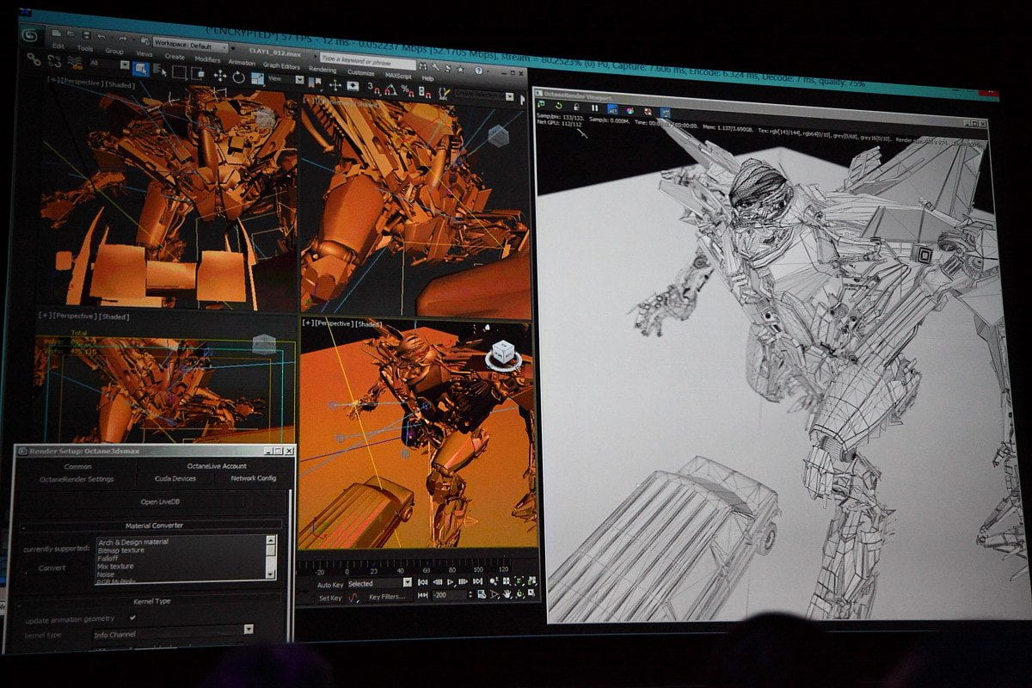The width and height of the screenshot is (1032, 688).
Task: Activate the Select Object tool
Action: tap(140, 68)
